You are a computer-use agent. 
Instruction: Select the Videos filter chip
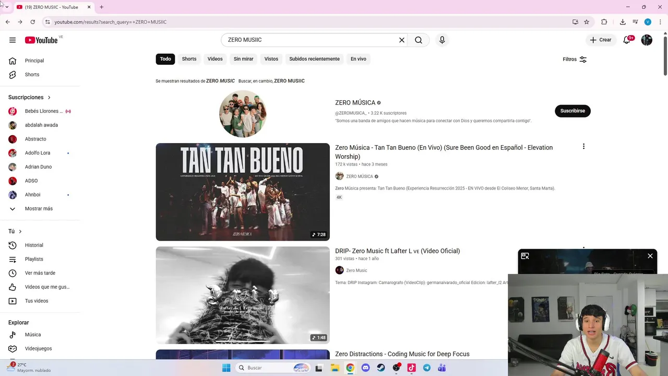click(x=215, y=59)
